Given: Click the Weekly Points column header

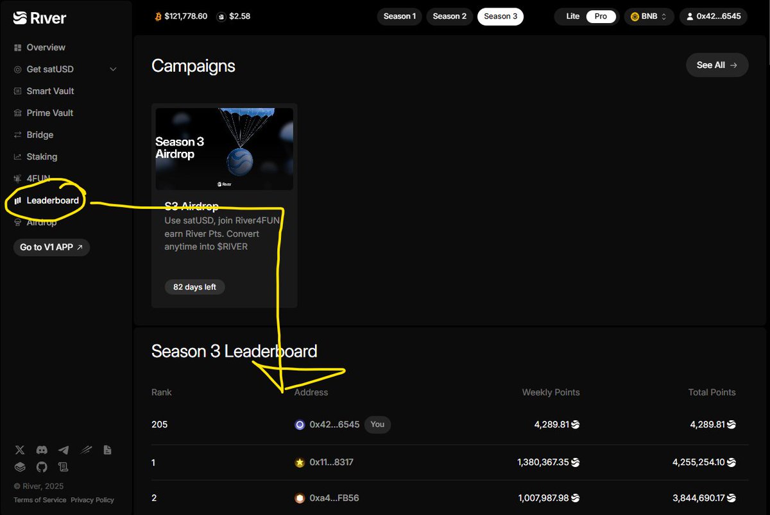Looking at the screenshot, I should pyautogui.click(x=551, y=392).
